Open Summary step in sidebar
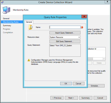Screen dimensions: 111x103 pos(7,25)
